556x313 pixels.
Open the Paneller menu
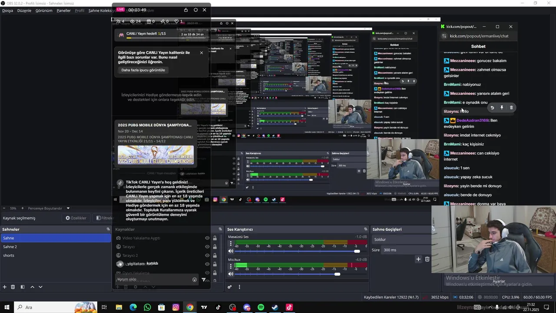pyautogui.click(x=64, y=10)
